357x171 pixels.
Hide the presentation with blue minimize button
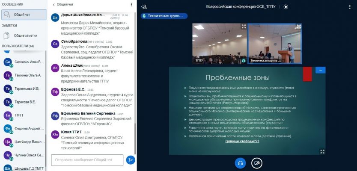[x=320, y=70]
